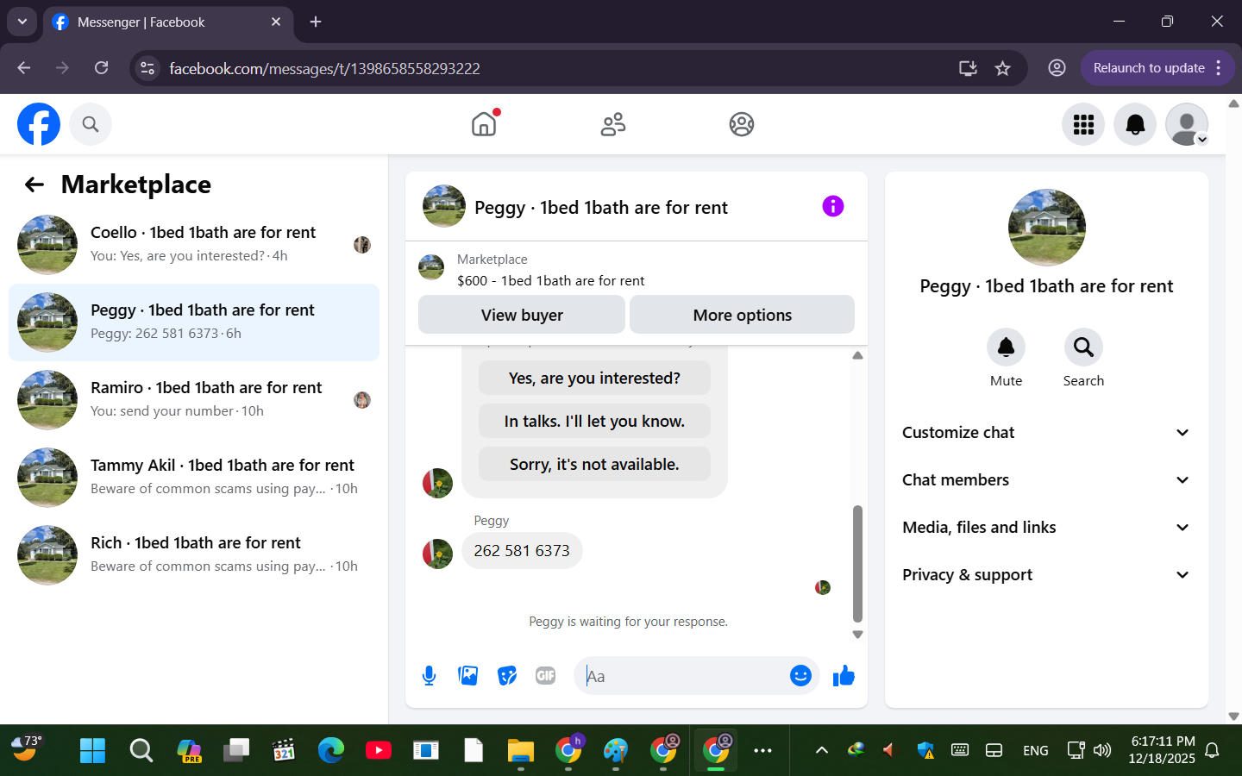Click the address bar URL
Viewport: 1242px width, 776px height.
click(324, 68)
